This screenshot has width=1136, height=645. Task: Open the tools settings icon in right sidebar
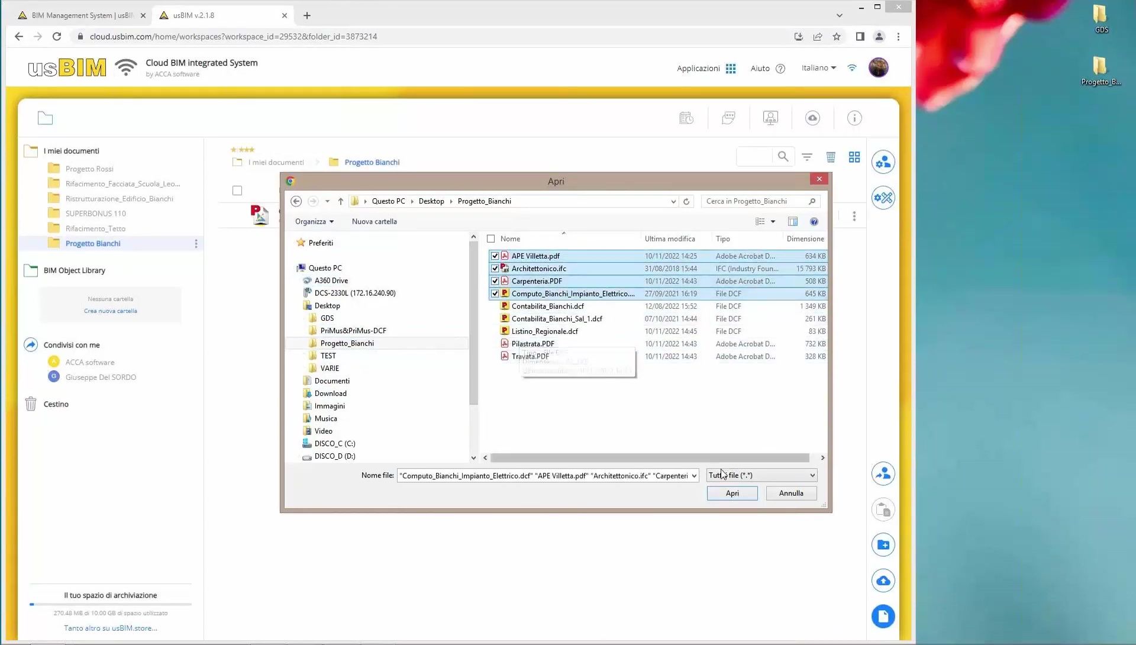883,198
